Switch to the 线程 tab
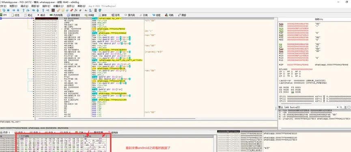Image resolution: width=351 pixels, height=152 pixels. pyautogui.click(x=157, y=15)
